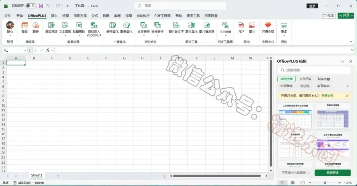The height and width of the screenshot is (186, 357).
Task: Switch to normal view in status bar
Action: (x=282, y=183)
